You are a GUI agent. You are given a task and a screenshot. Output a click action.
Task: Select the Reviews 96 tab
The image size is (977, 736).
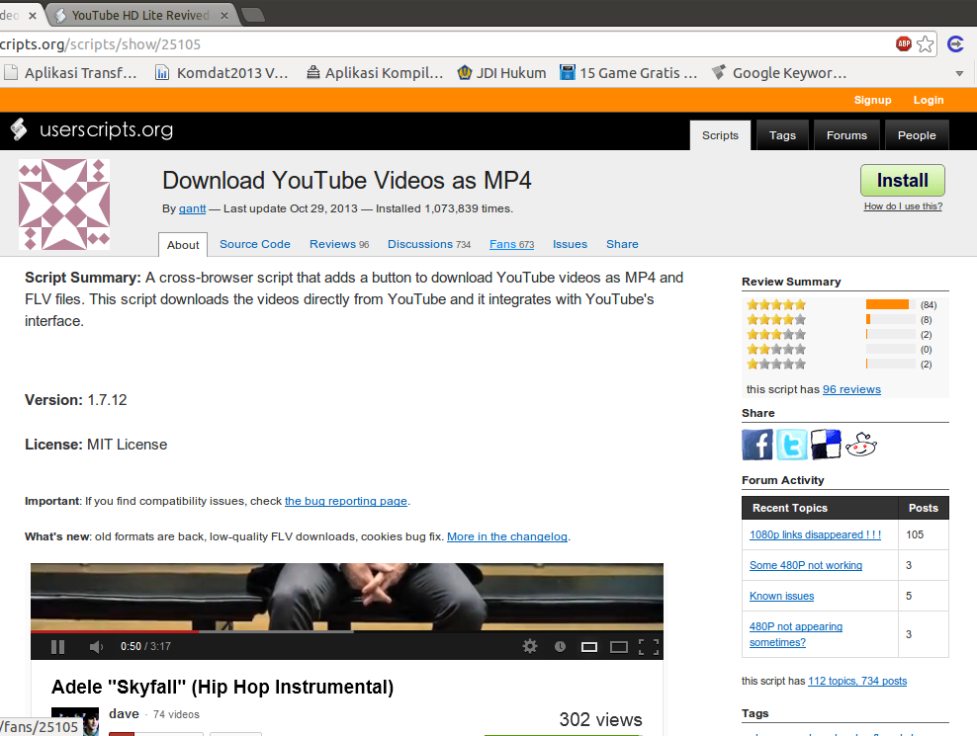click(x=339, y=244)
